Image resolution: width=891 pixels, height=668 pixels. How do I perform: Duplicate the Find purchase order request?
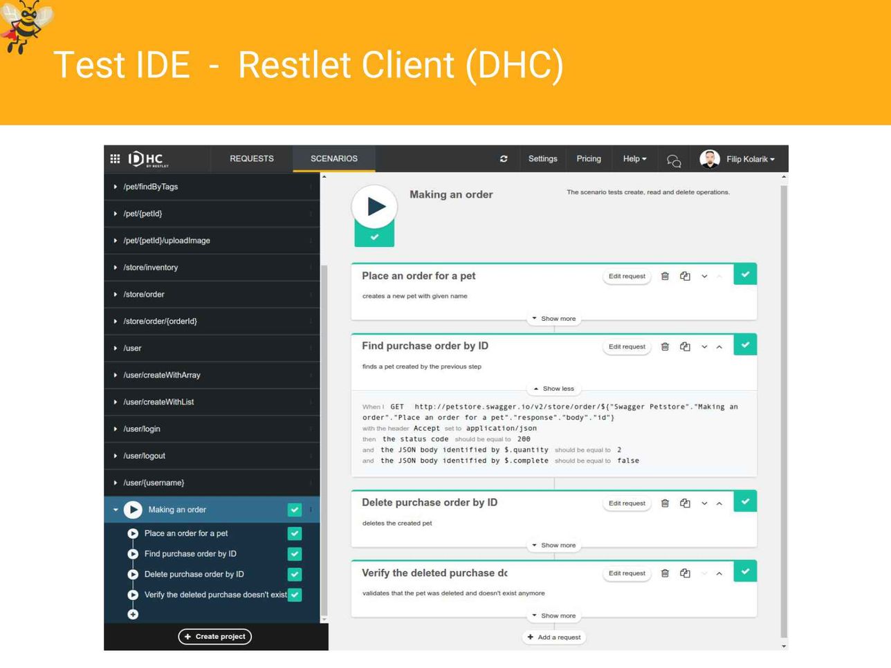click(x=685, y=346)
